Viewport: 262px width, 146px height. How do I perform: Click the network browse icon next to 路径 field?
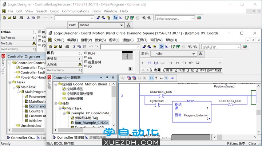pos(201,54)
